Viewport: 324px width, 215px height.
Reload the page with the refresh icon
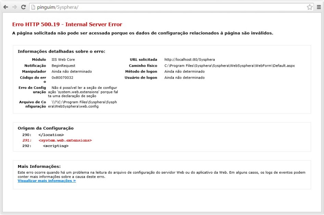pos(23,7)
